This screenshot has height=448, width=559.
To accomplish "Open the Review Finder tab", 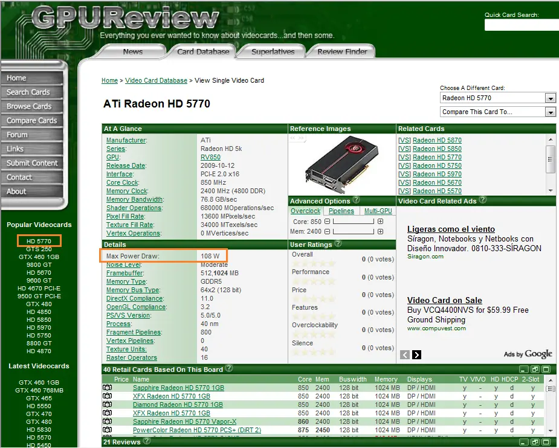I will [x=342, y=52].
